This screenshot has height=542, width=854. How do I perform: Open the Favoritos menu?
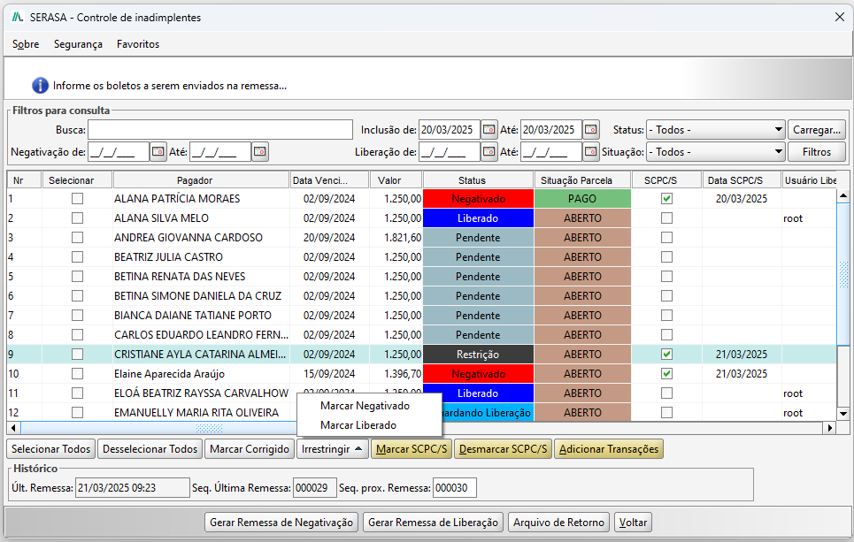click(138, 44)
